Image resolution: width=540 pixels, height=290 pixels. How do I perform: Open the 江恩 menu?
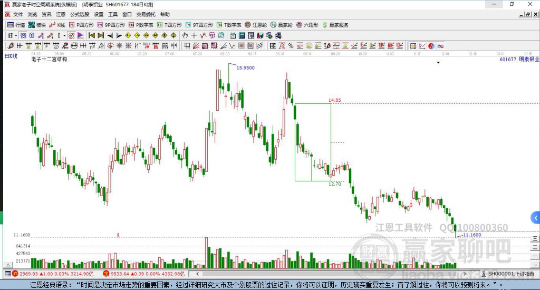click(x=61, y=14)
